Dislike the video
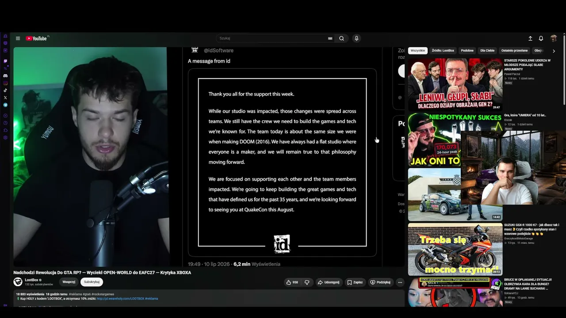This screenshot has height=318, width=566. coord(307,282)
